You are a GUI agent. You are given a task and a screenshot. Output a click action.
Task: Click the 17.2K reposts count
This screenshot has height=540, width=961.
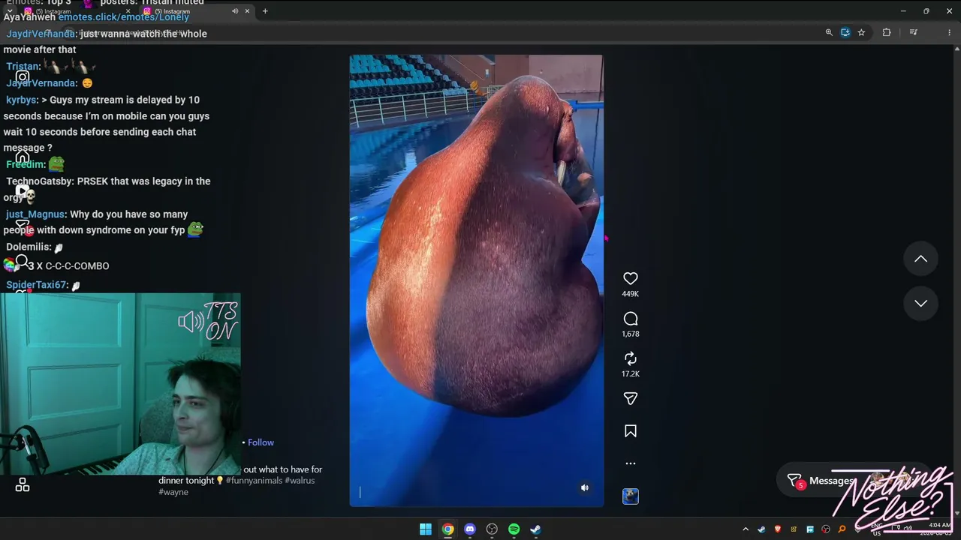click(631, 373)
